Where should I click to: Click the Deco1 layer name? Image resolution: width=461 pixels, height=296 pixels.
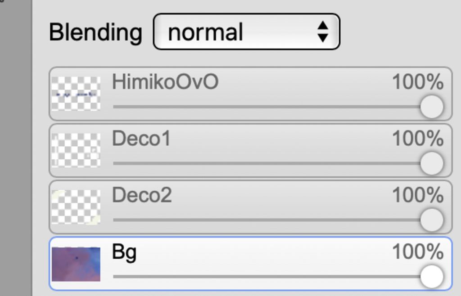click(141, 138)
